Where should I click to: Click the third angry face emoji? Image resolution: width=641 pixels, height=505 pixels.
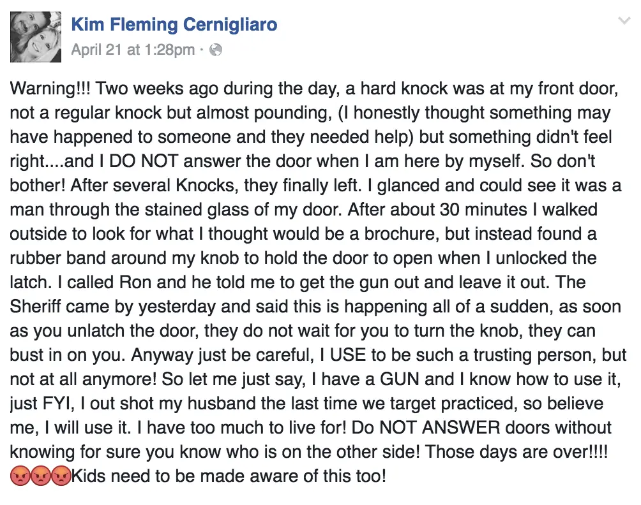(x=61, y=476)
